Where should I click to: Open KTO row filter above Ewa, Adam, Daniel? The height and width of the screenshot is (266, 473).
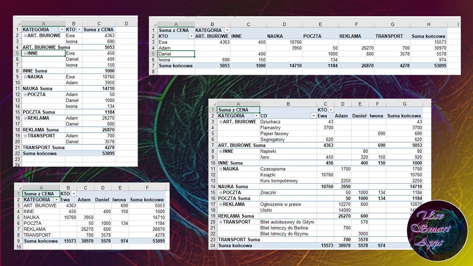tap(191, 36)
